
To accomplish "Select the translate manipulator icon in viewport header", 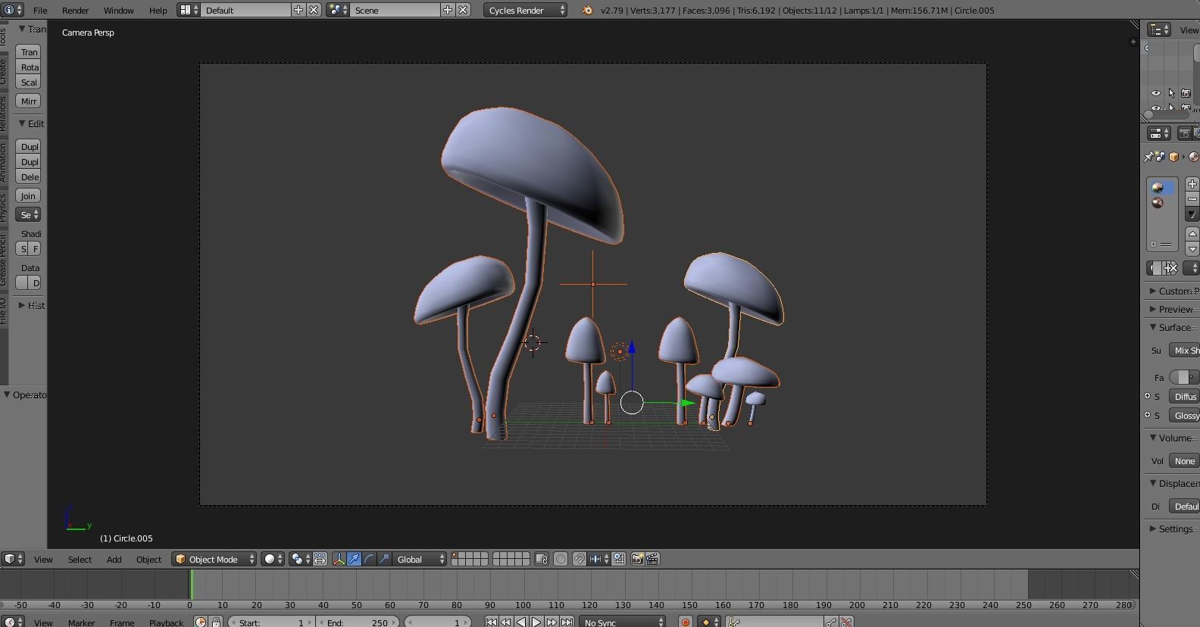I will (x=354, y=559).
